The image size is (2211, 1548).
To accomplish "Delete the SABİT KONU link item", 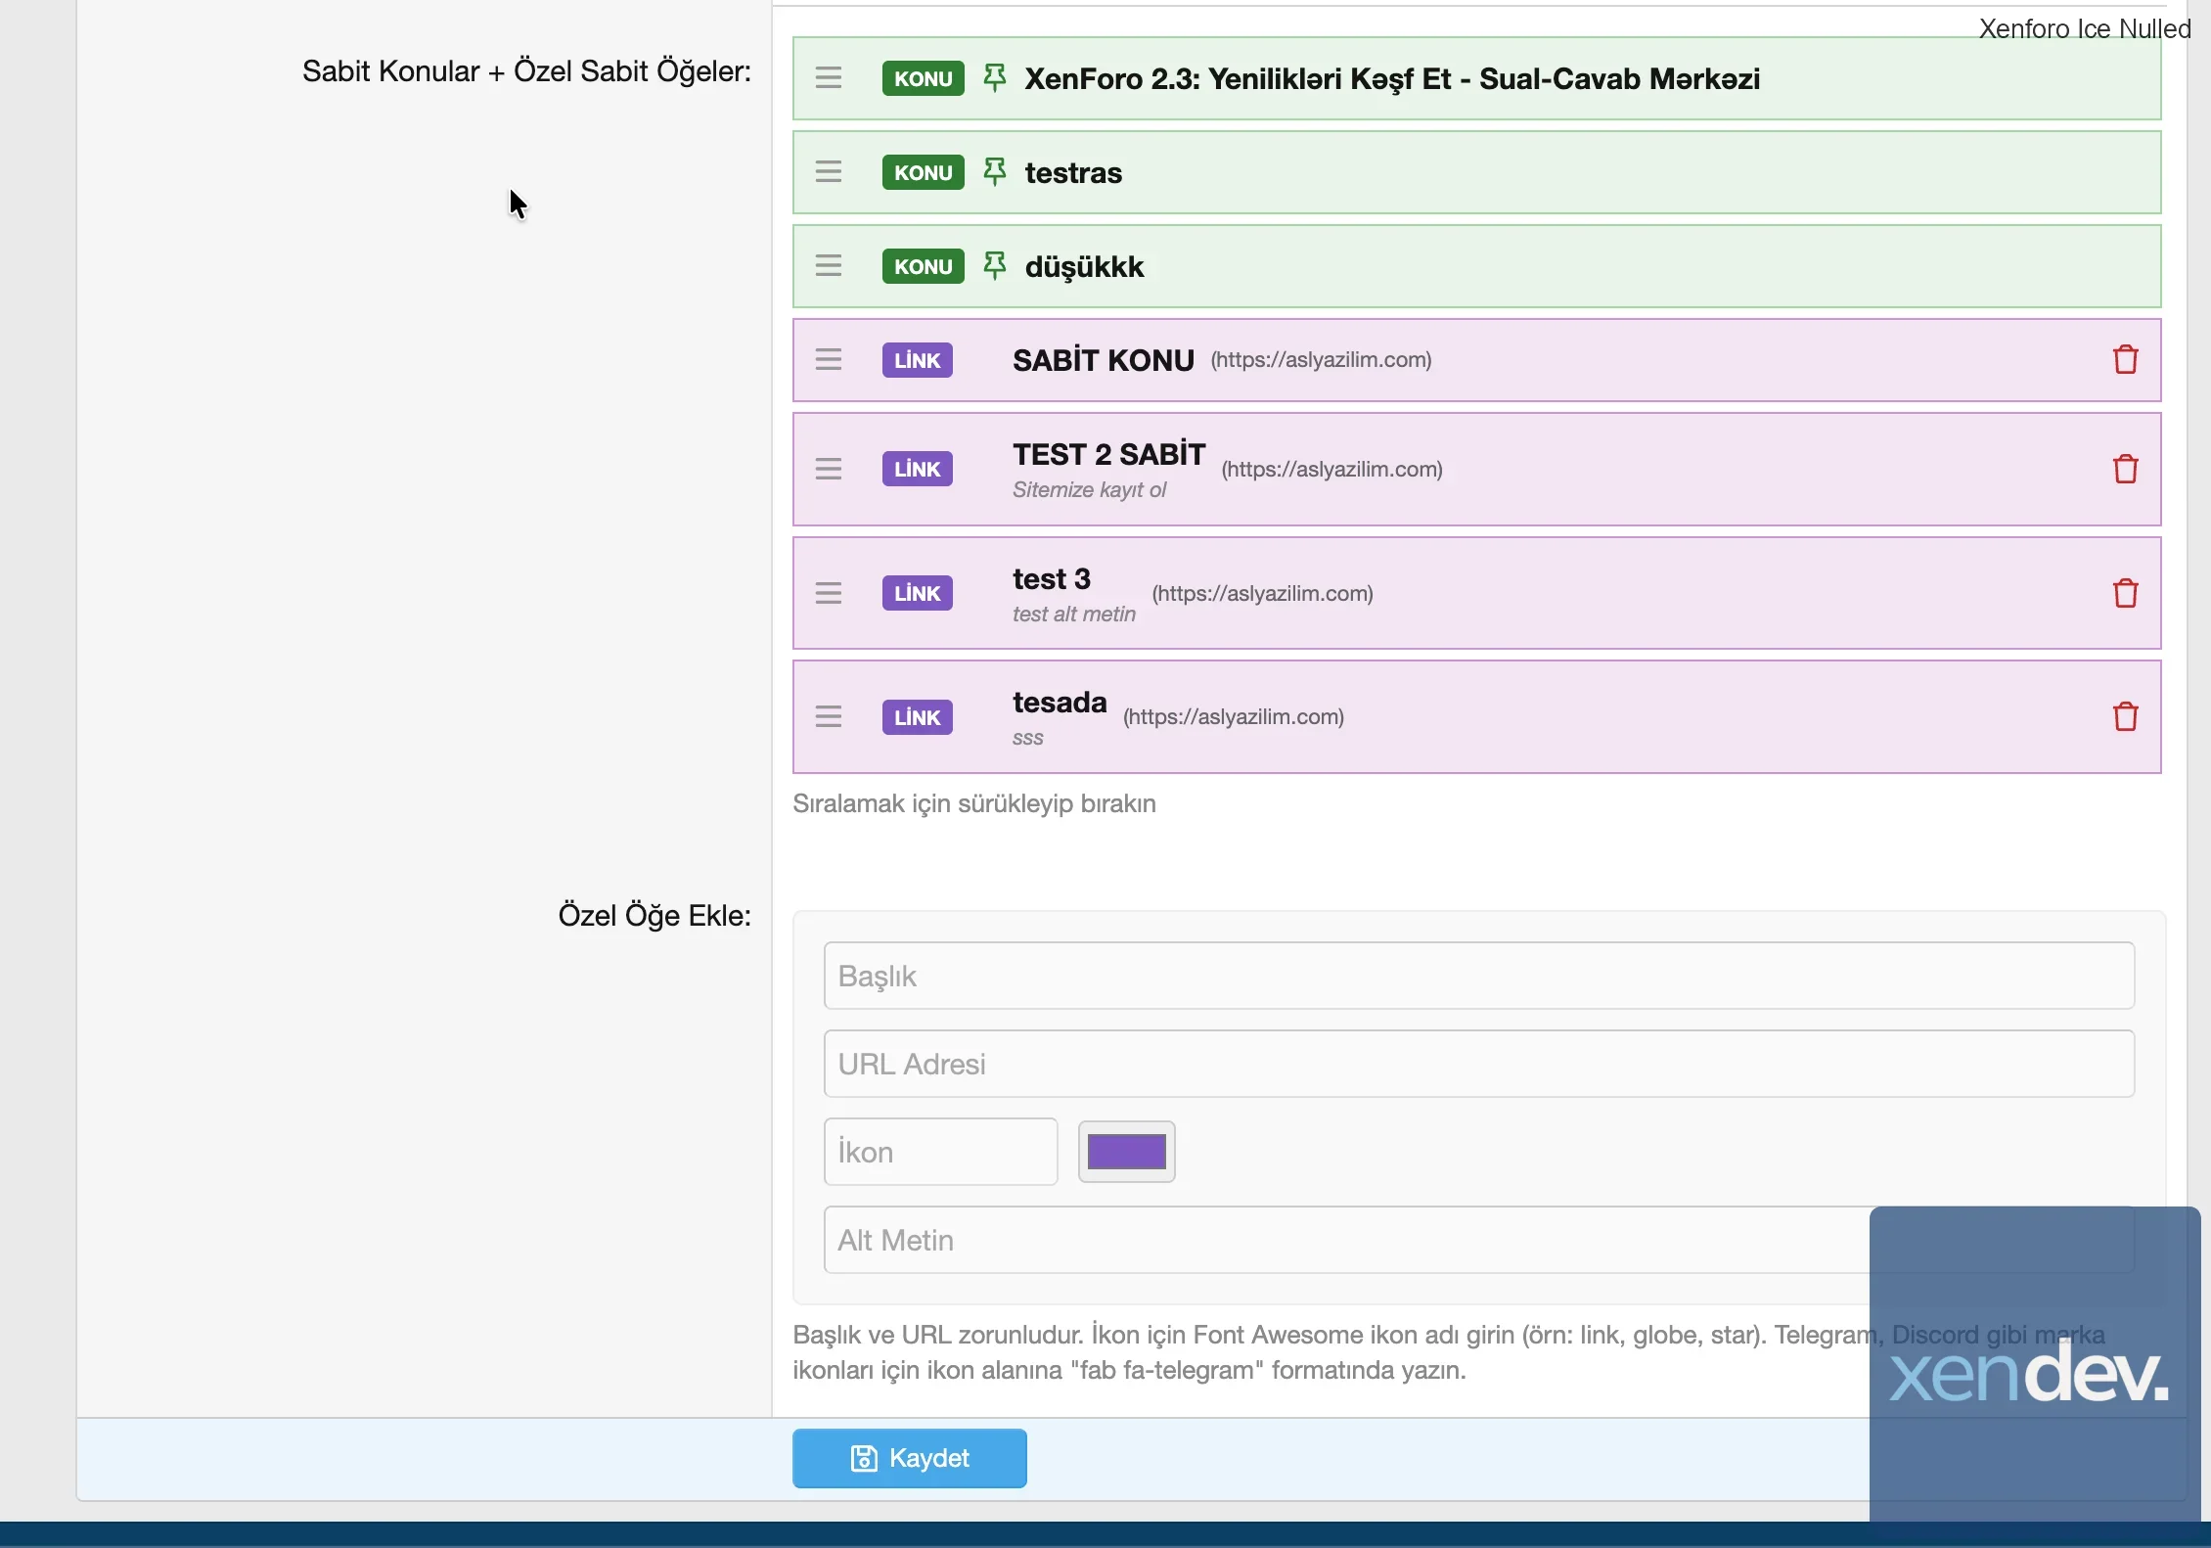I will pyautogui.click(x=2125, y=360).
